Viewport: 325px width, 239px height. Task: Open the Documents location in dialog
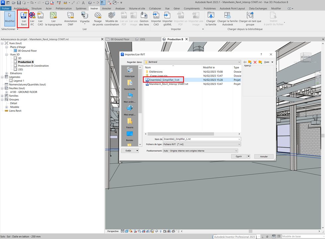coord(129,85)
